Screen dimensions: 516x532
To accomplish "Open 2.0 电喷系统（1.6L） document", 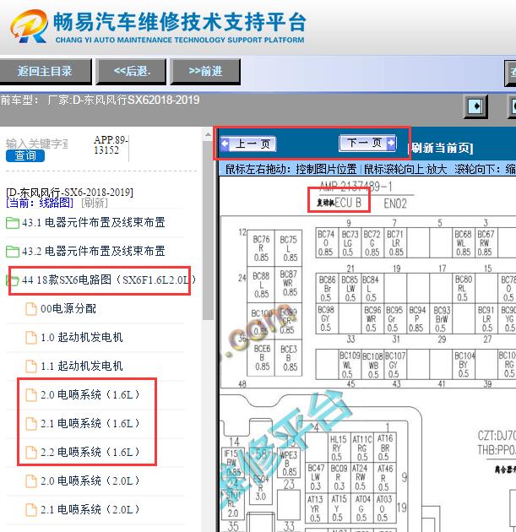I will [90, 395].
